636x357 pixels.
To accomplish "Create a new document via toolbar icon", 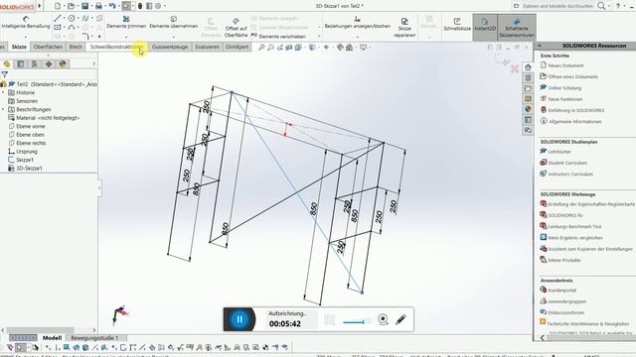I will click(x=58, y=6).
